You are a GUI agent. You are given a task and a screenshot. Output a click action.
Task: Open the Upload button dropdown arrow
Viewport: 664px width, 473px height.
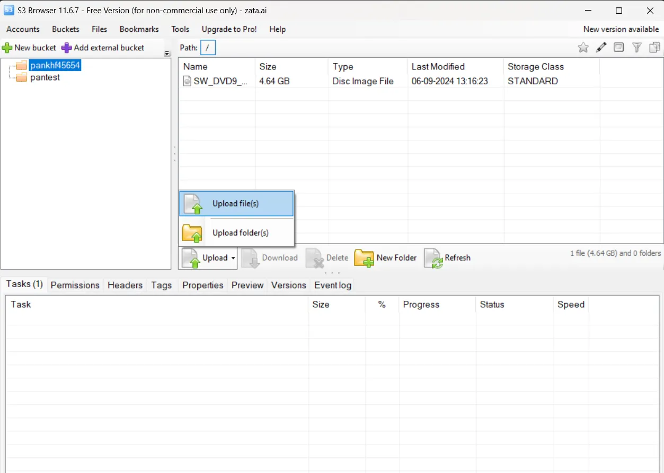(x=233, y=258)
